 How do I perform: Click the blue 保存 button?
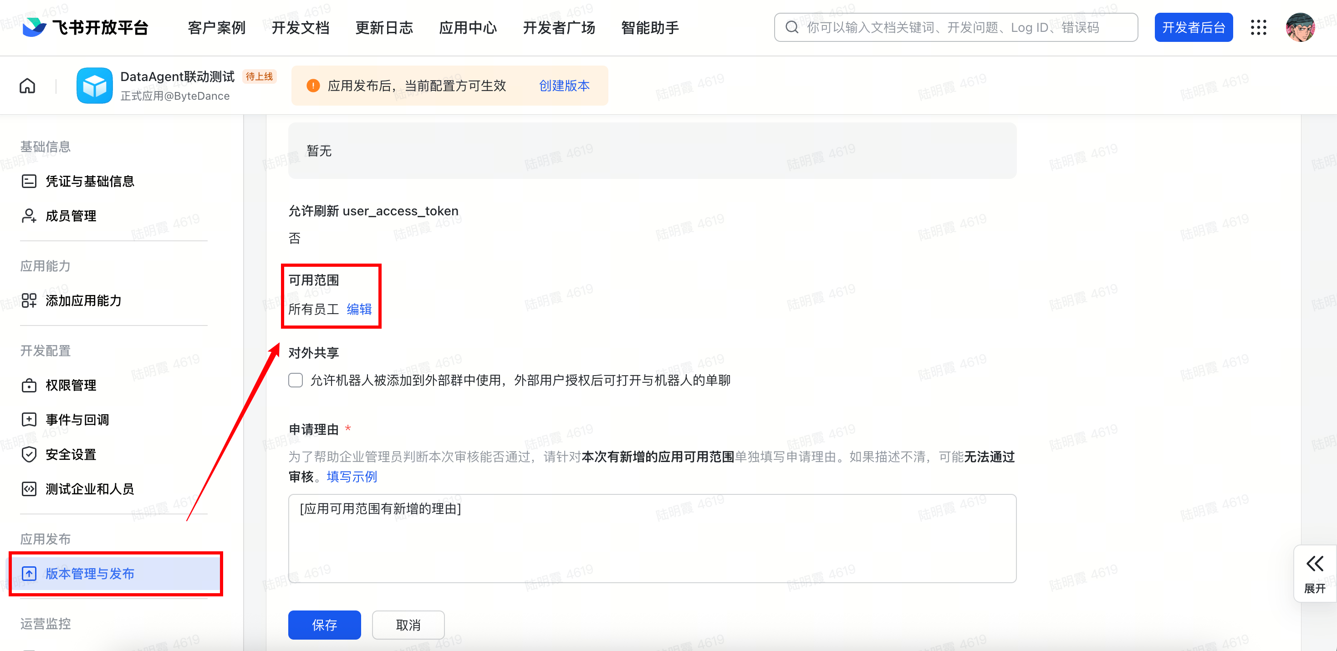point(324,625)
